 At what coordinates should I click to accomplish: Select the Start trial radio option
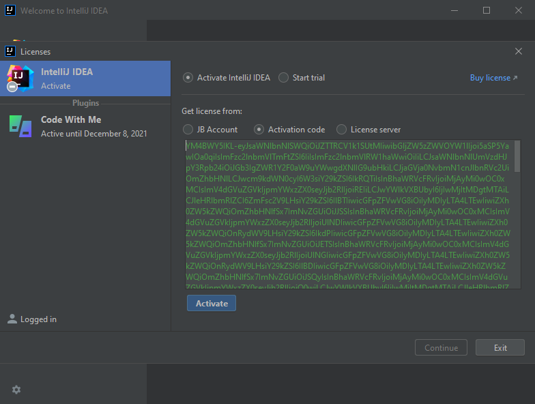click(284, 78)
